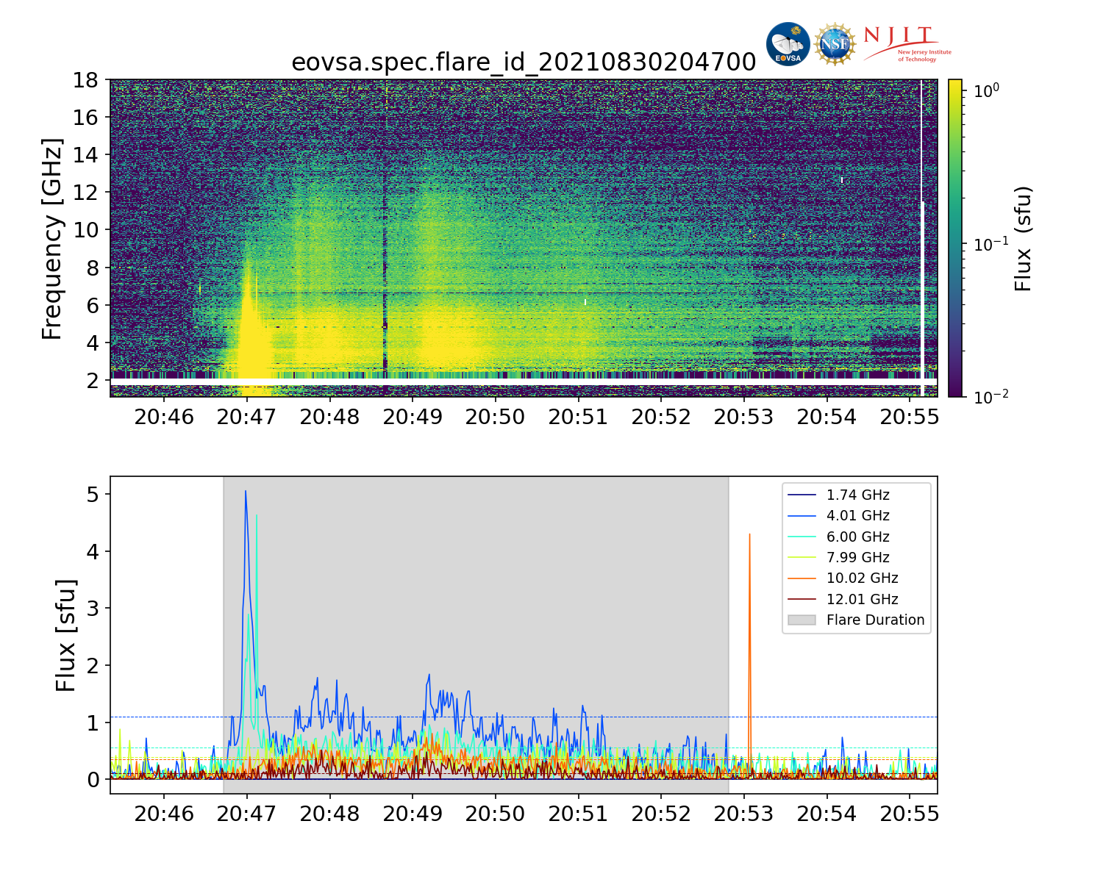Click the 20:50 tick label under the spectrogram

496,417
